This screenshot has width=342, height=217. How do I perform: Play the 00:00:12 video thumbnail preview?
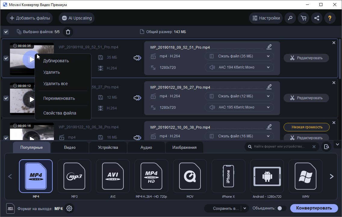32,99
